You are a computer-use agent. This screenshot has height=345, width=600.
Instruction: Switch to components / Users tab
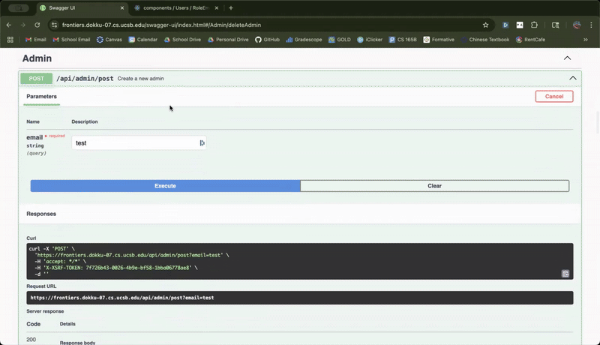175,7
